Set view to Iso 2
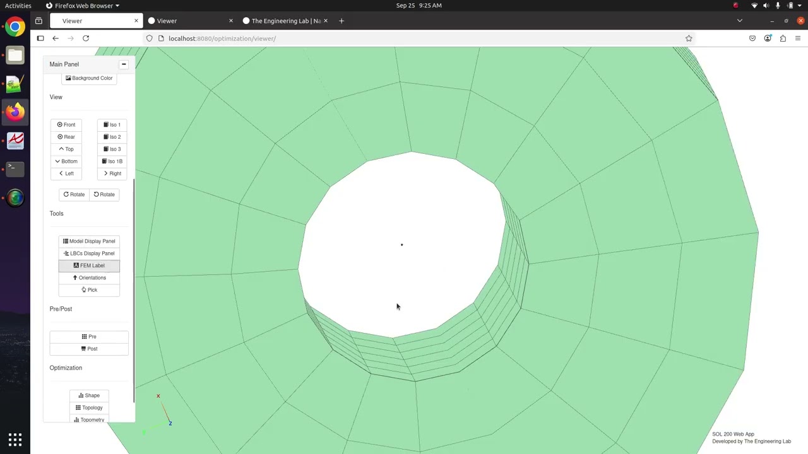The height and width of the screenshot is (454, 808). [x=112, y=137]
